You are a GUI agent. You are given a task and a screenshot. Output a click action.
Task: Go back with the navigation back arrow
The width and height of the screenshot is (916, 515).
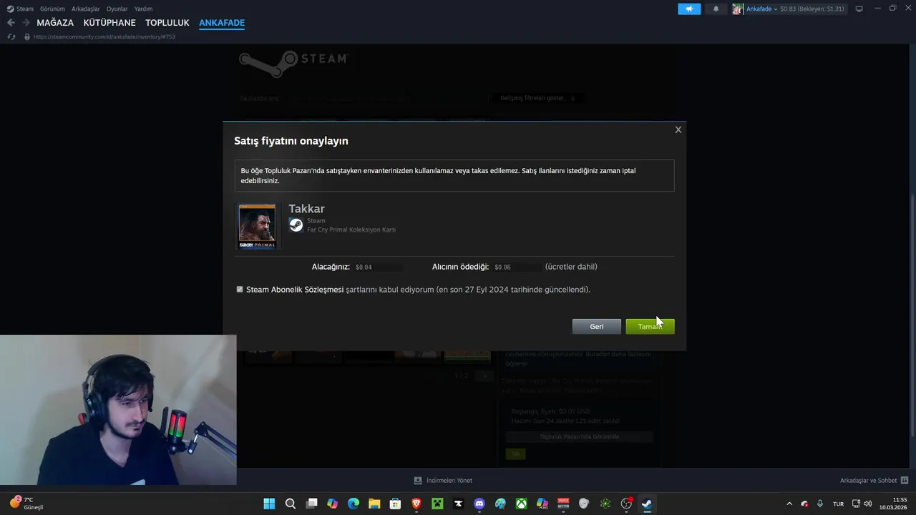click(11, 23)
